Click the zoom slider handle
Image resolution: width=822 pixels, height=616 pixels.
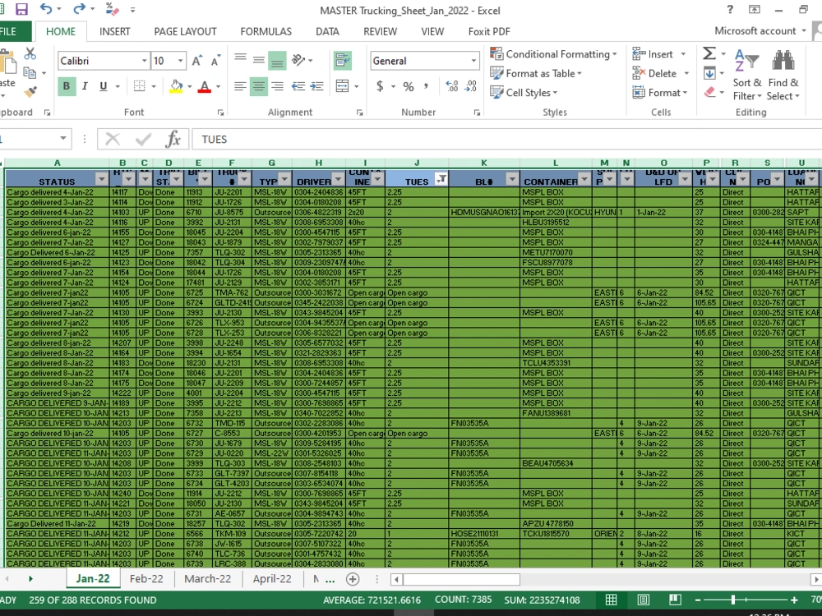(733, 600)
